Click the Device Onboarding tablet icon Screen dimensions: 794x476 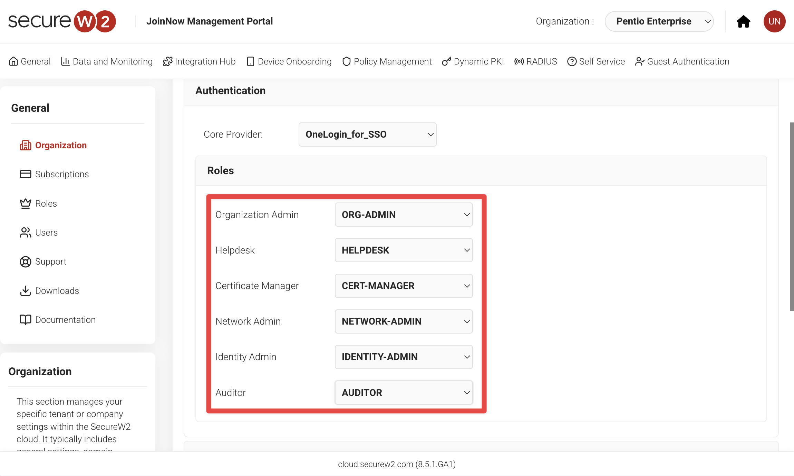tap(251, 61)
